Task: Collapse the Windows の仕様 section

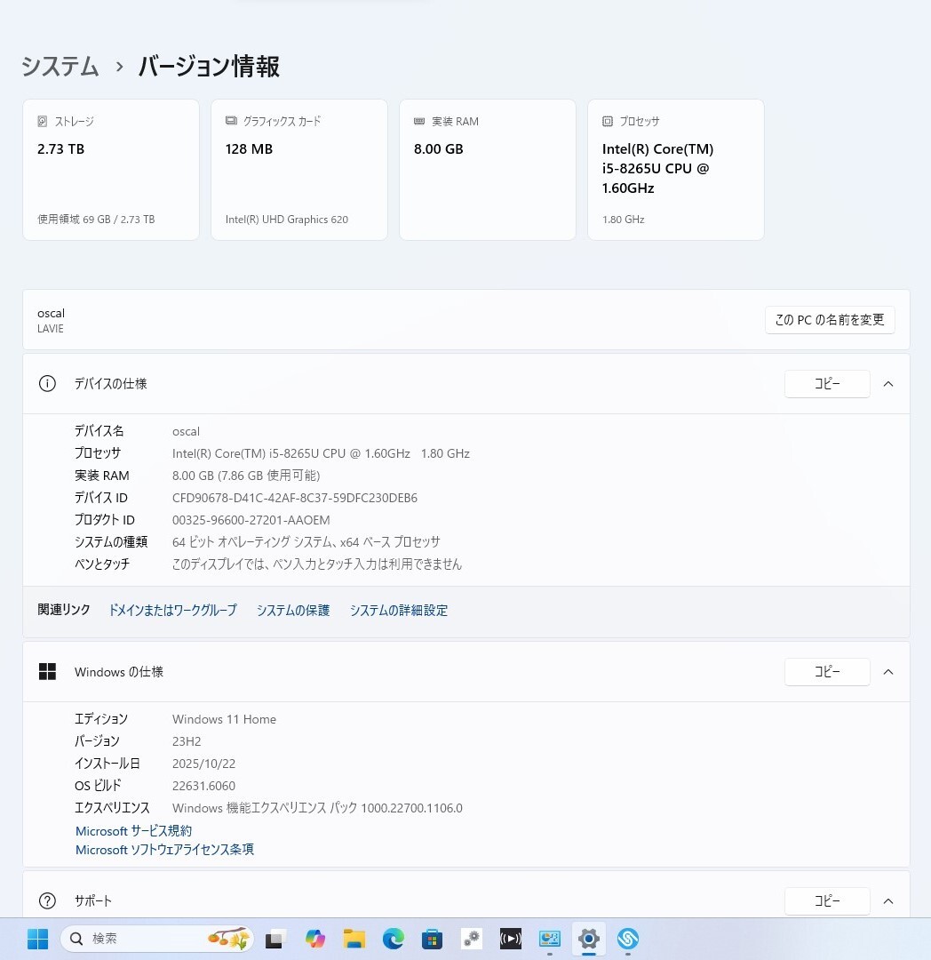Action: click(888, 671)
